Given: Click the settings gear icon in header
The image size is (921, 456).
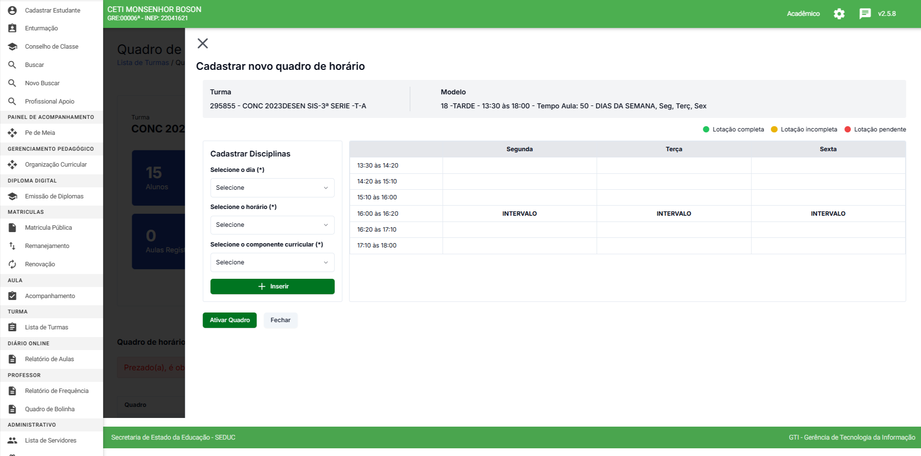Looking at the screenshot, I should (839, 14).
